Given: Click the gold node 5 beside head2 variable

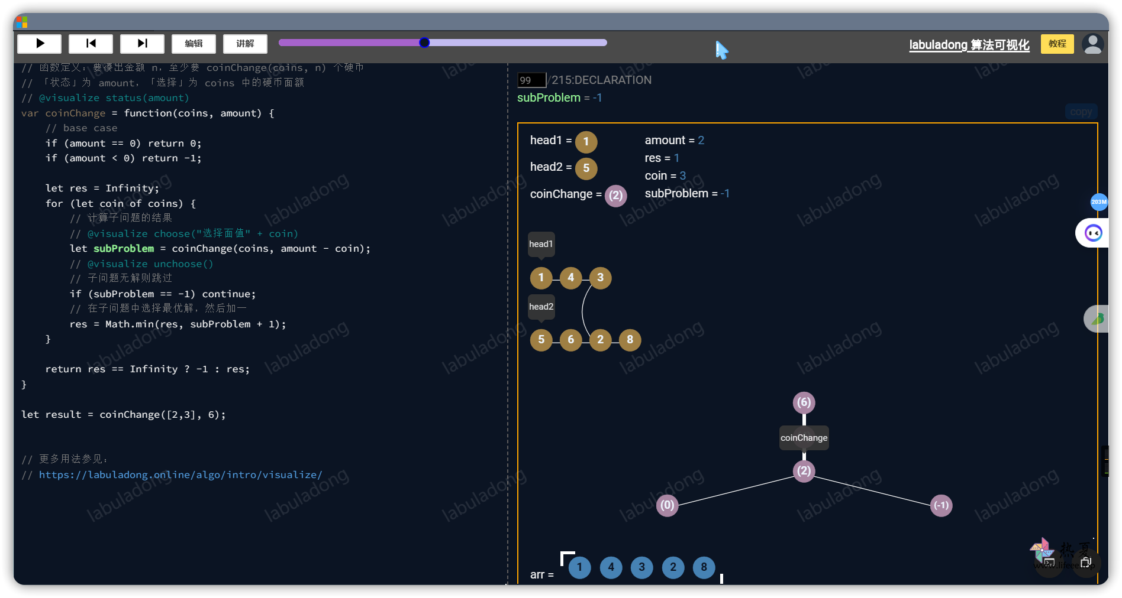Looking at the screenshot, I should [586, 168].
